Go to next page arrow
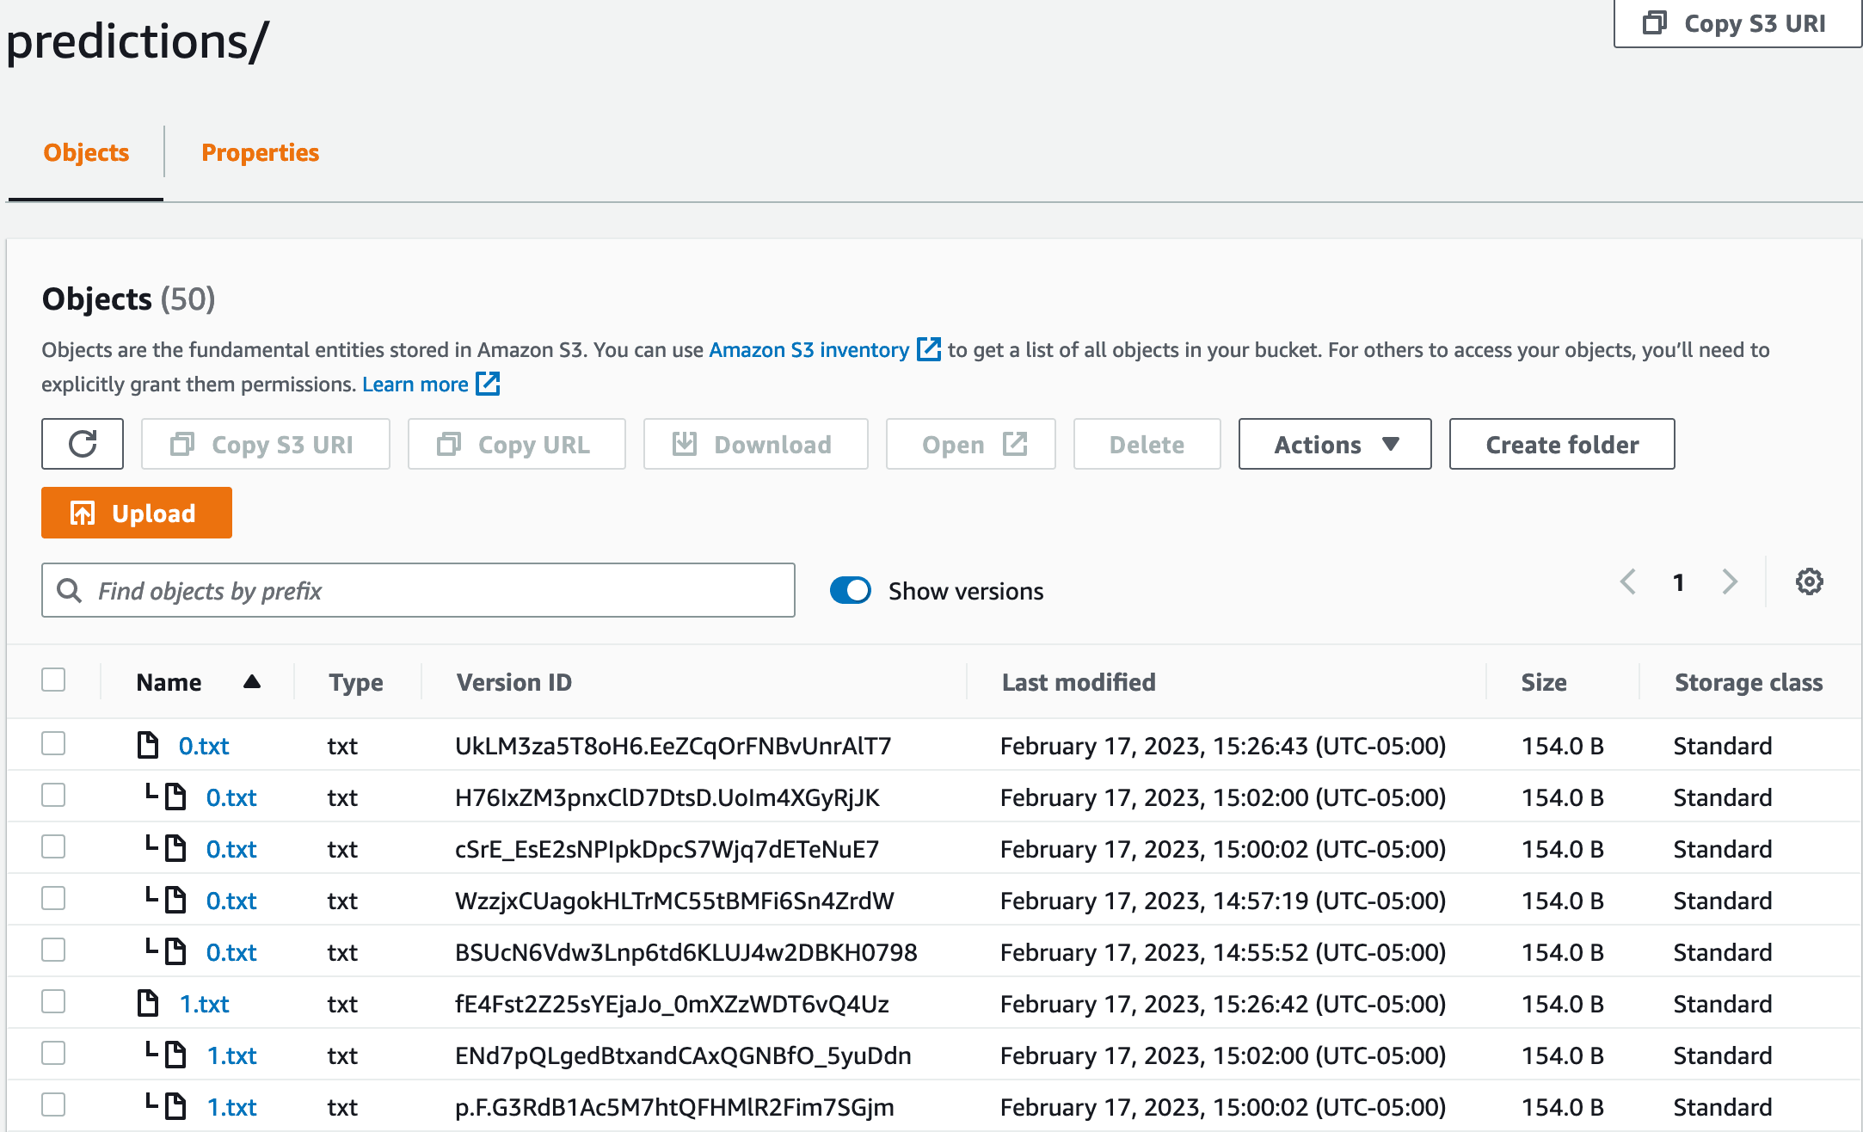 (x=1730, y=582)
